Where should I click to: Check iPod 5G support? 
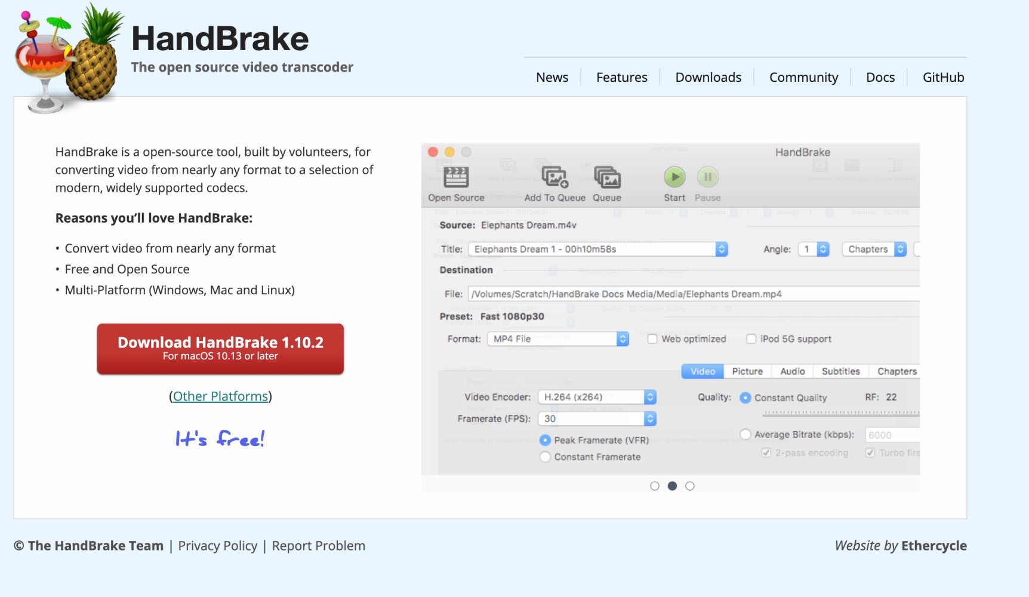[x=751, y=338]
